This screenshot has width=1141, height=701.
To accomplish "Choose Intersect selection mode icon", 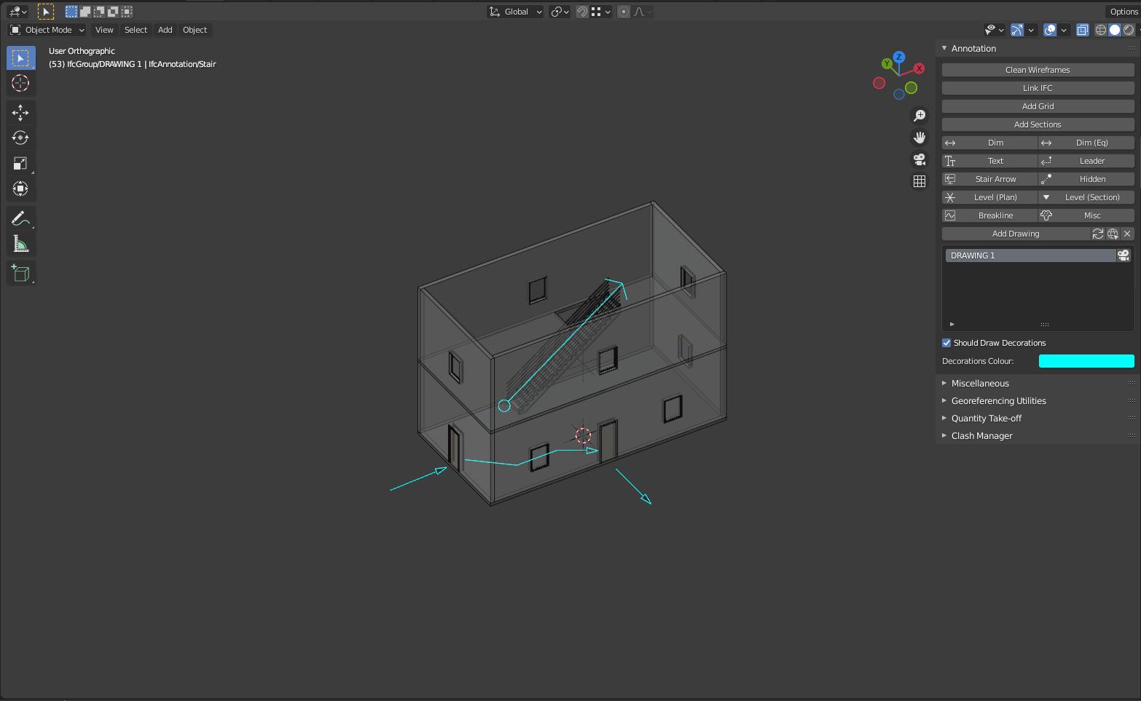I will coord(127,12).
